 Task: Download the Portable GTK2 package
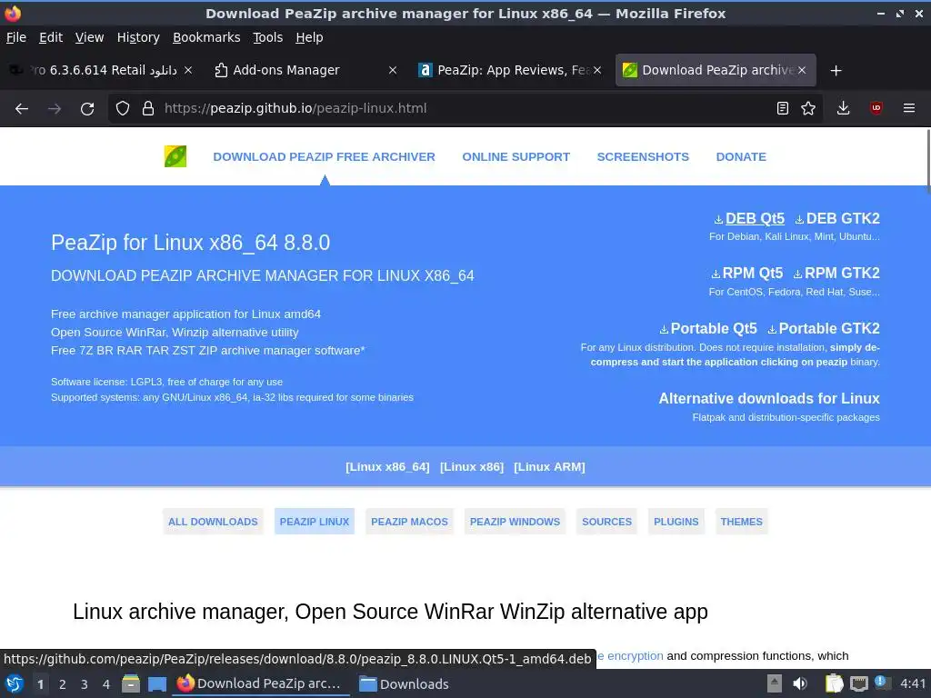(x=824, y=328)
